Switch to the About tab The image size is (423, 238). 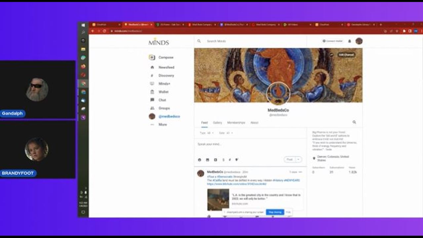coord(254,123)
